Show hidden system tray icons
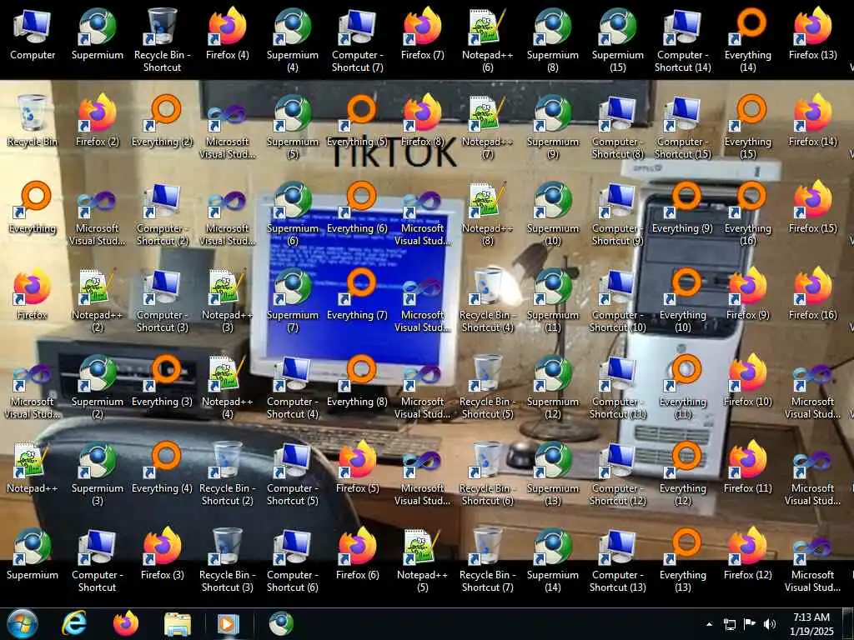This screenshot has width=854, height=640. (709, 624)
